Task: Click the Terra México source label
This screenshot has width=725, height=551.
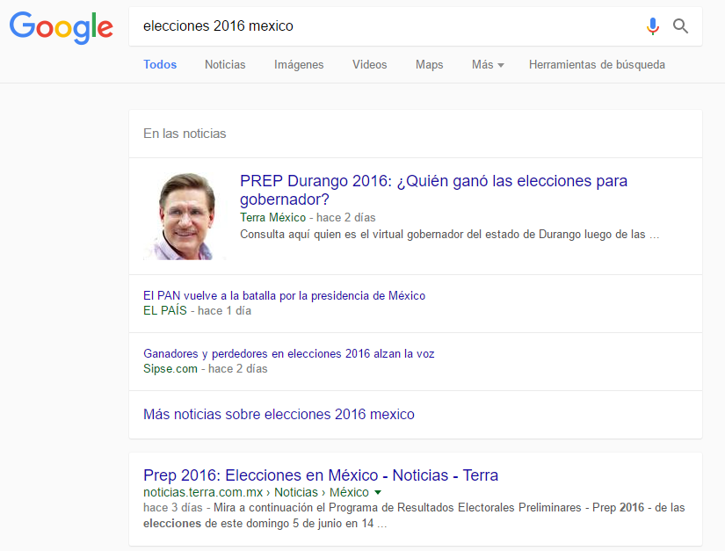Action: [272, 217]
